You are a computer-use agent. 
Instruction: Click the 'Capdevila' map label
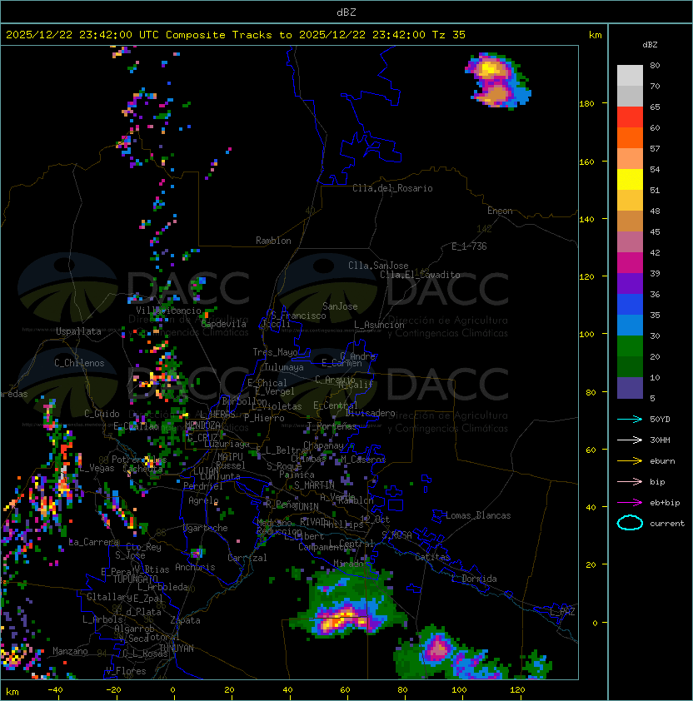[x=224, y=324]
